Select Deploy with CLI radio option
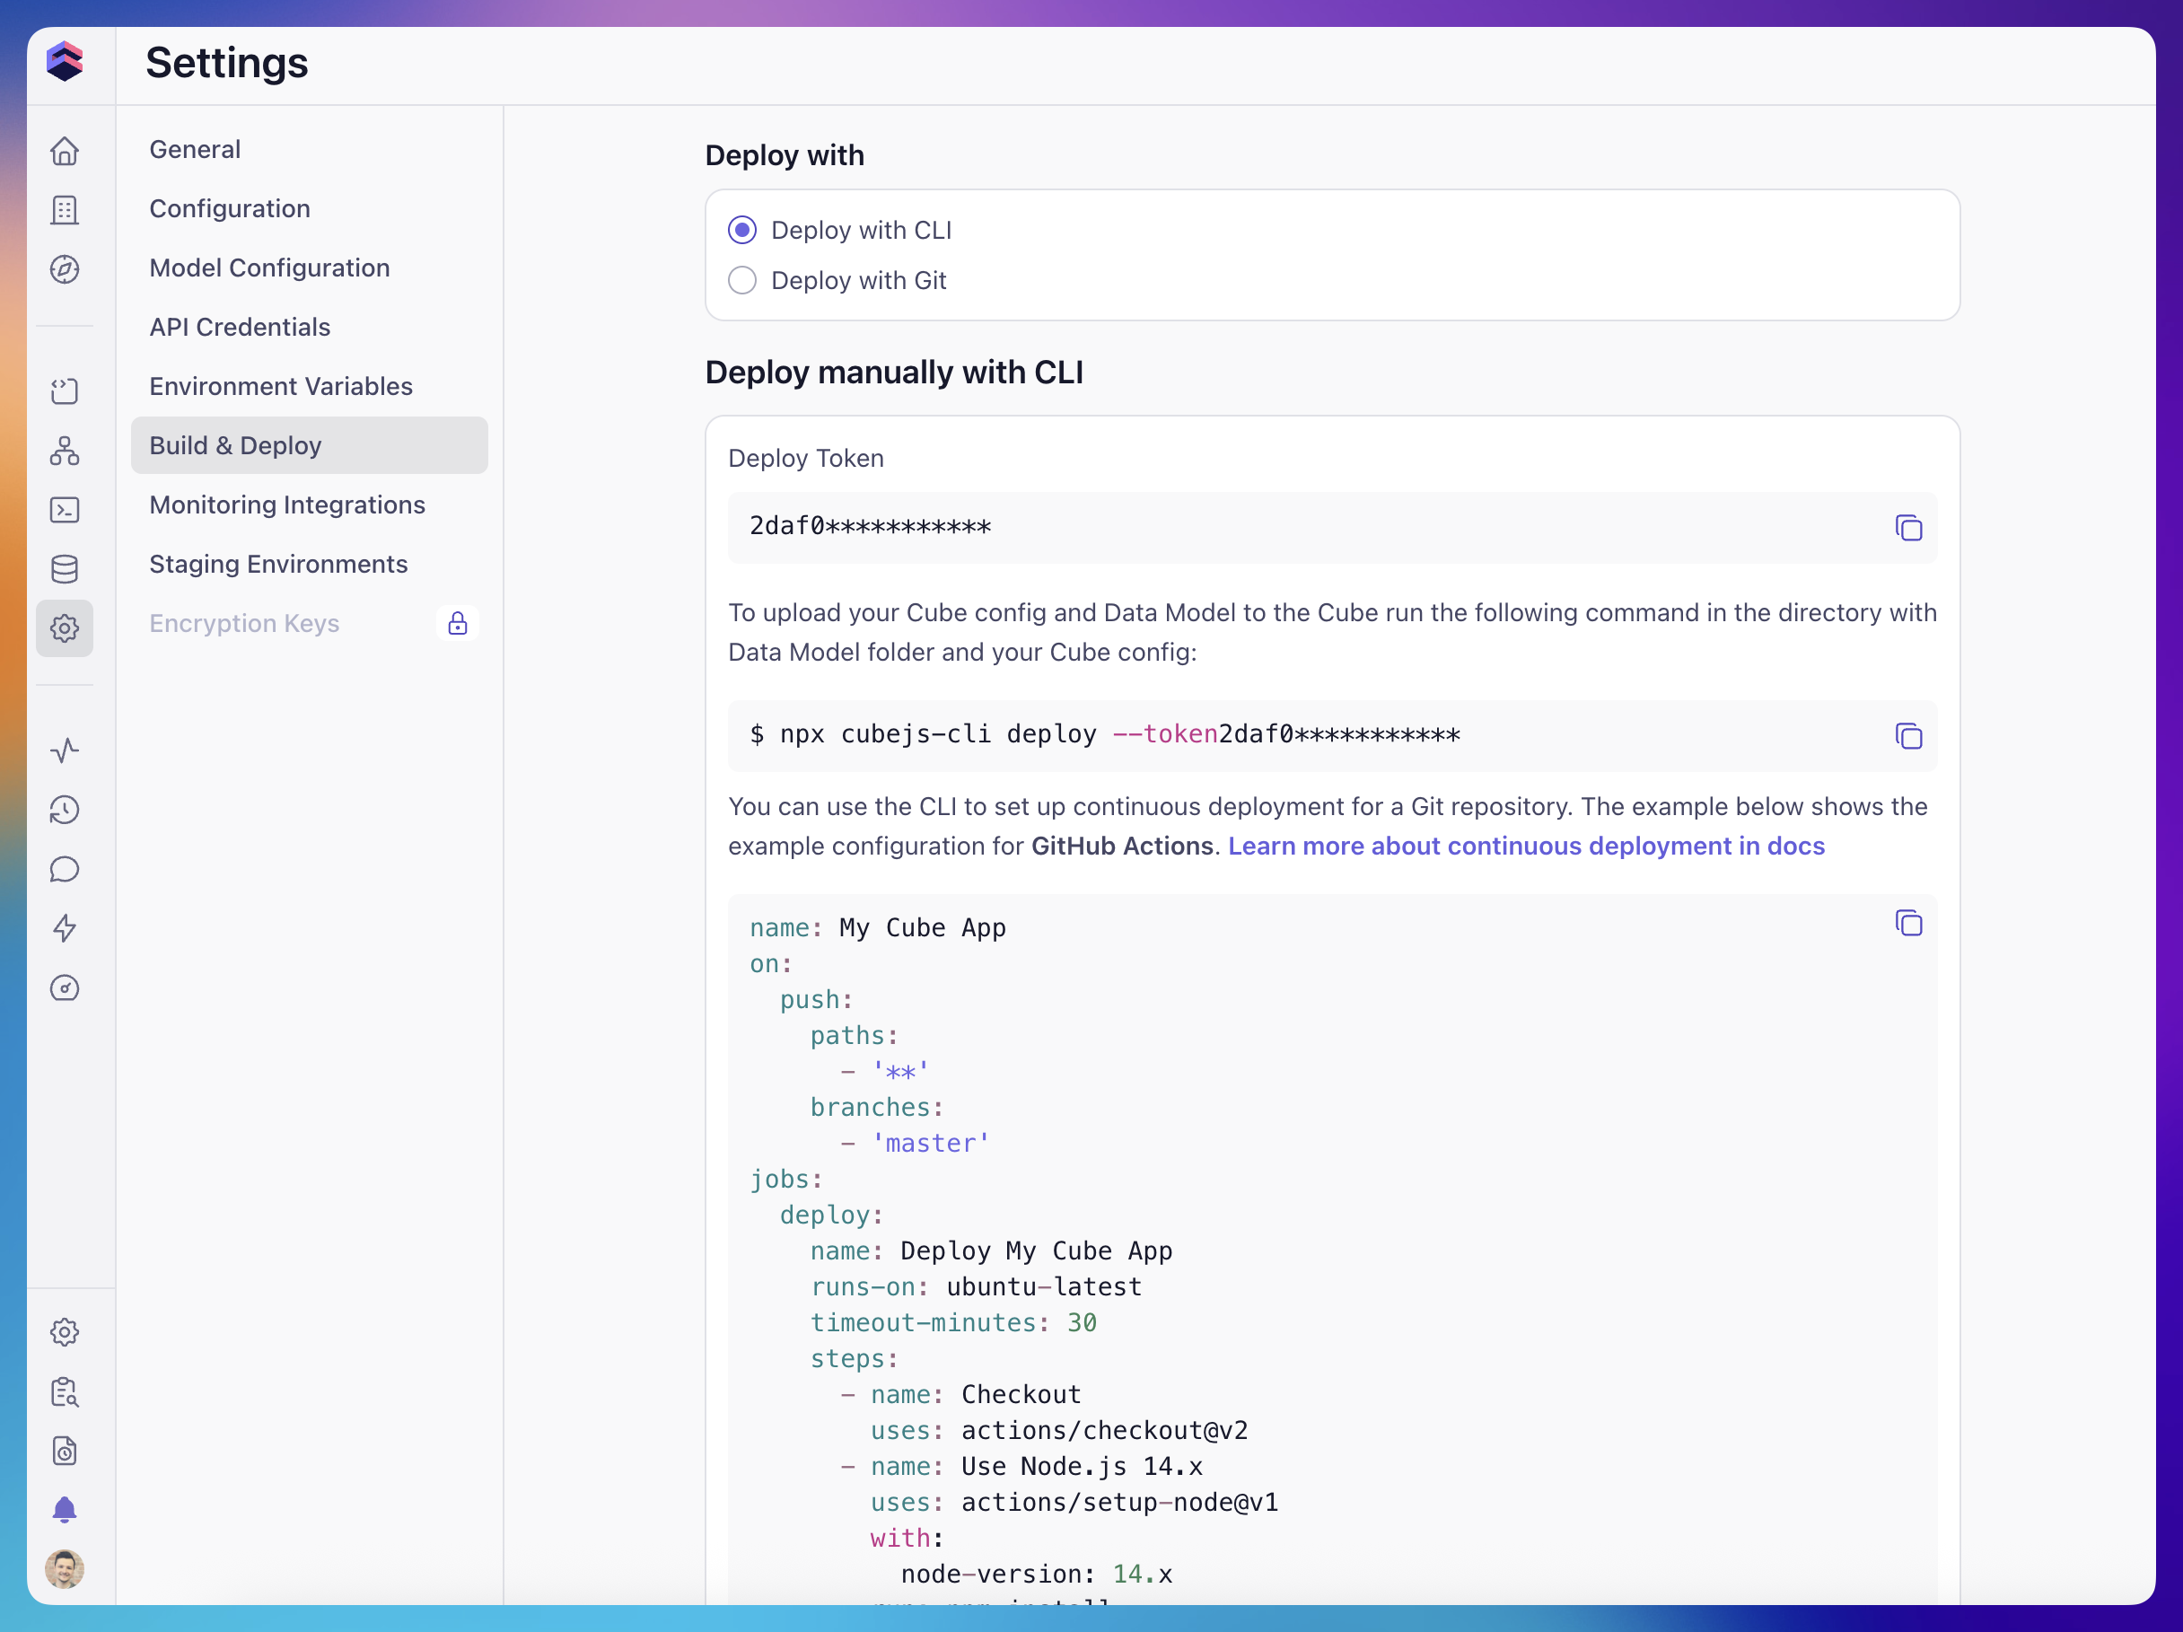Screen dimensions: 2183x1632 (742, 230)
